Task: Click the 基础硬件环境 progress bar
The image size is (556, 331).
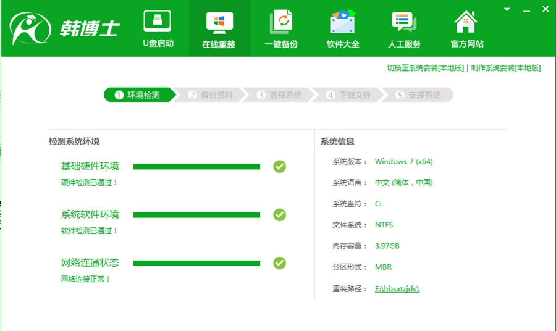Action: point(197,167)
